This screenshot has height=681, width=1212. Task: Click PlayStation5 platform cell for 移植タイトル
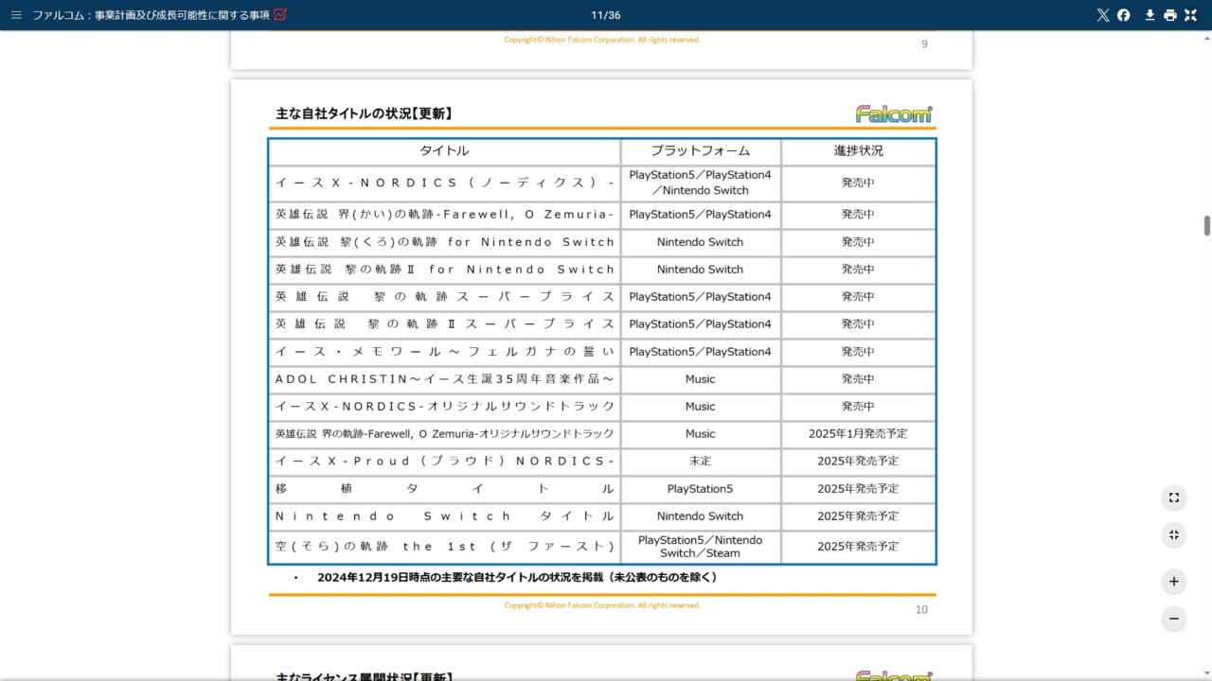(x=701, y=489)
